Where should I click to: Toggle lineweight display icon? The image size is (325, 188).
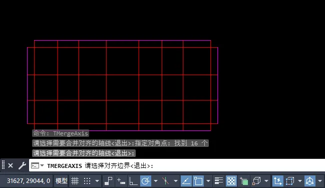pos(219,181)
